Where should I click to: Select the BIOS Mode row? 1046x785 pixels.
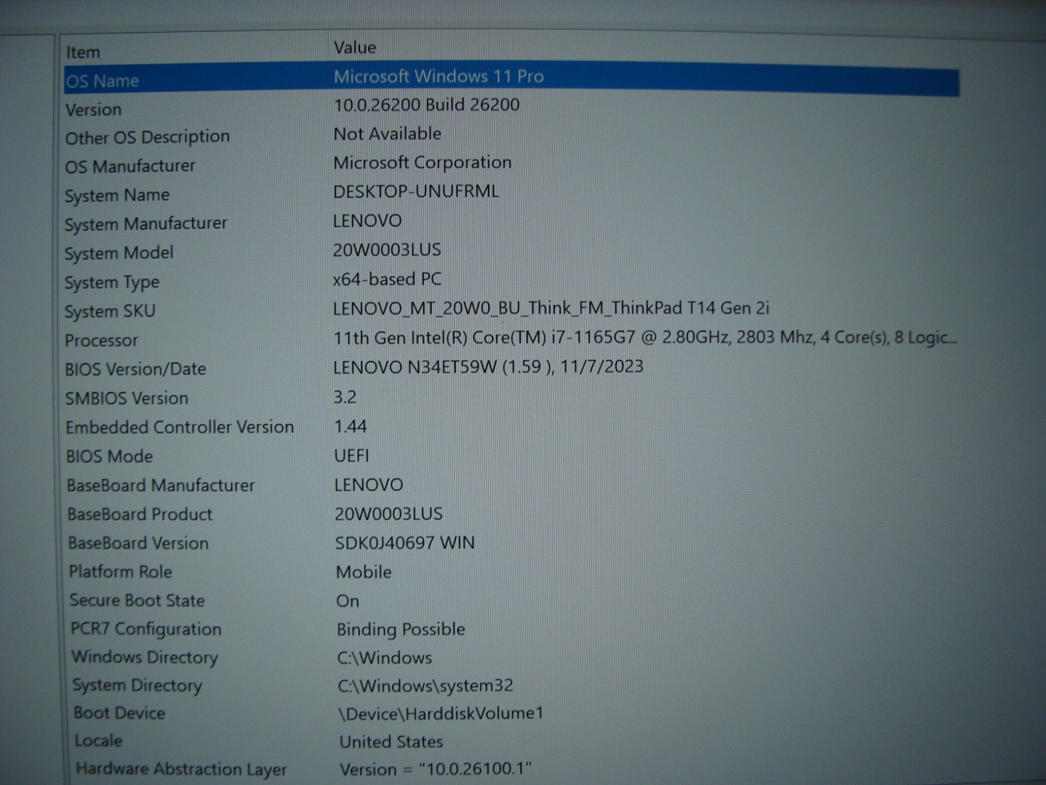(x=109, y=456)
